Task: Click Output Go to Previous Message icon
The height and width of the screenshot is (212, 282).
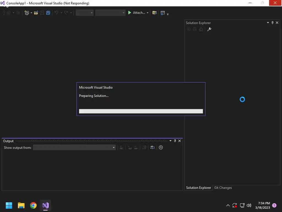Action: 130,147
